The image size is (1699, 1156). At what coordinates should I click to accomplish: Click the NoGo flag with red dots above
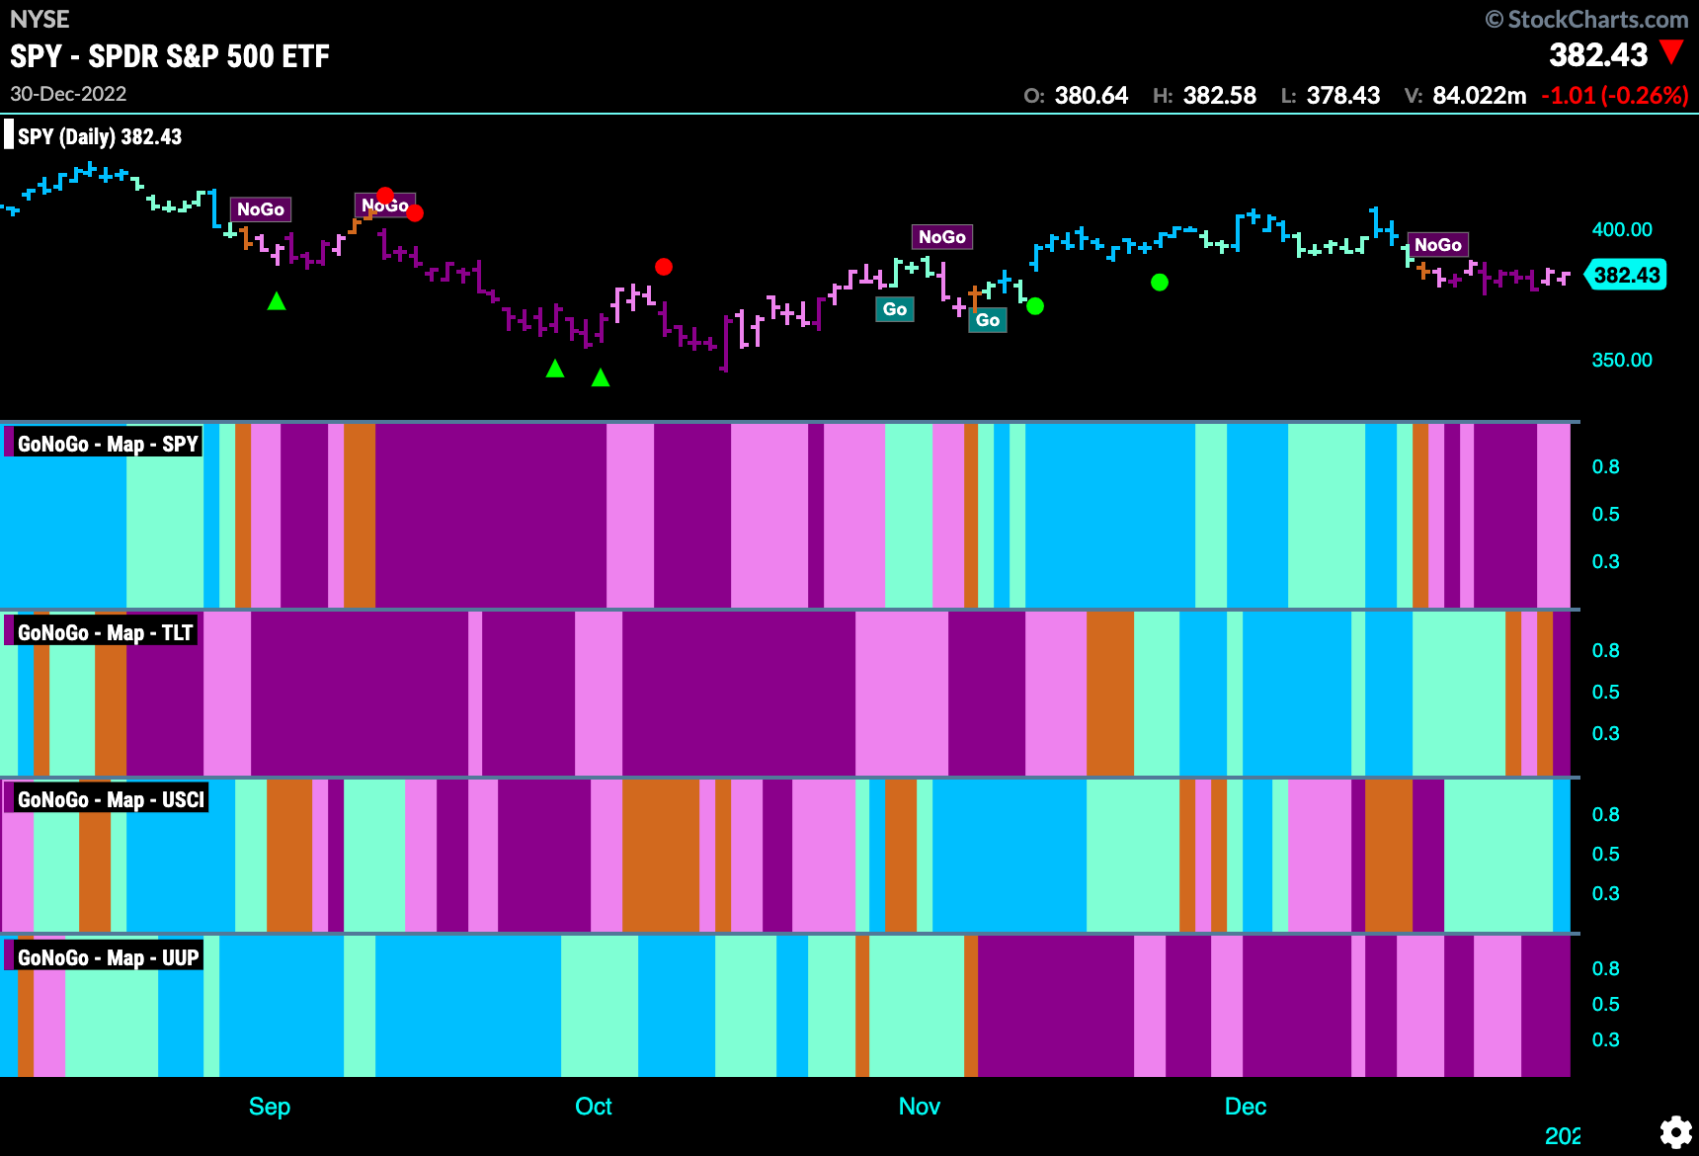coord(385,206)
